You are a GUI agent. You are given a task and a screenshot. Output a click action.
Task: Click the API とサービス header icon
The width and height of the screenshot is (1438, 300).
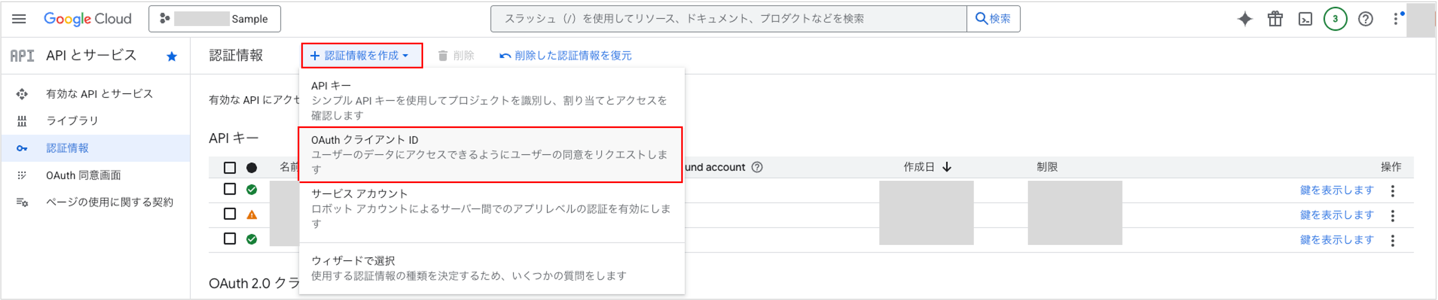coord(22,56)
